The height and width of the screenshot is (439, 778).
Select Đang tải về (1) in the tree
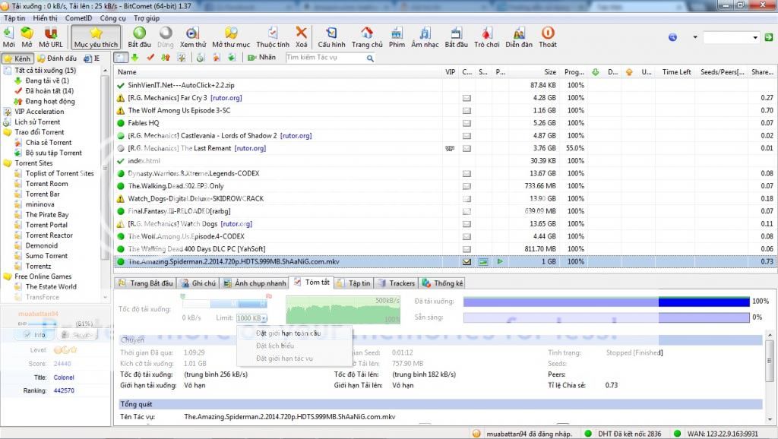47,81
